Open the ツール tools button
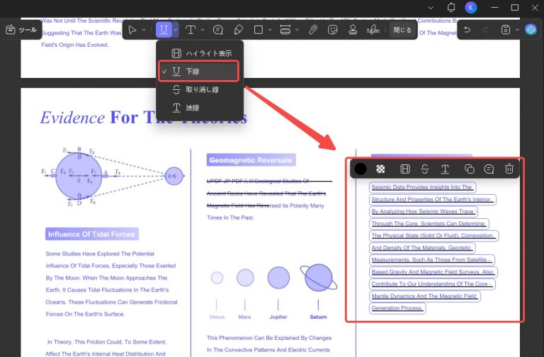This screenshot has height=357, width=544. (21, 30)
